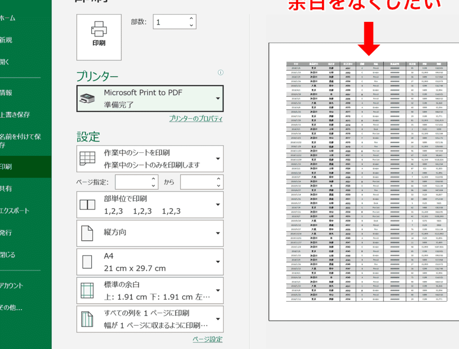
Task: Open アカウント in the left sidebar
Action: click(x=11, y=285)
